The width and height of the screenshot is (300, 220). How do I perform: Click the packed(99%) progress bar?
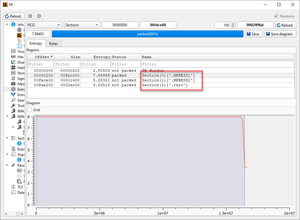click(147, 34)
